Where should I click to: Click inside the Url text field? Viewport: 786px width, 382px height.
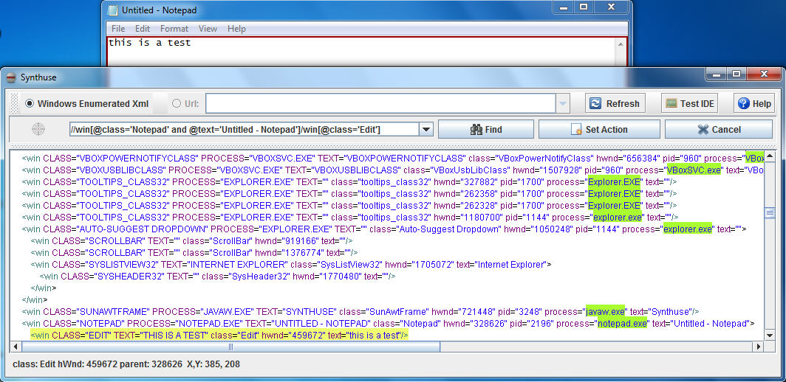click(380, 104)
